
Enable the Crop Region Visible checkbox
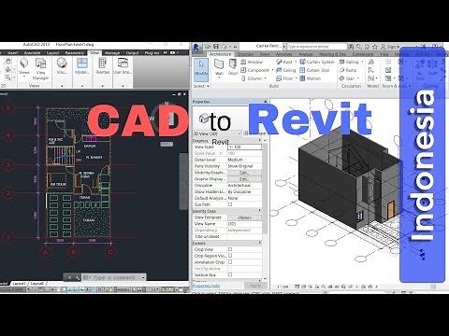click(x=230, y=256)
